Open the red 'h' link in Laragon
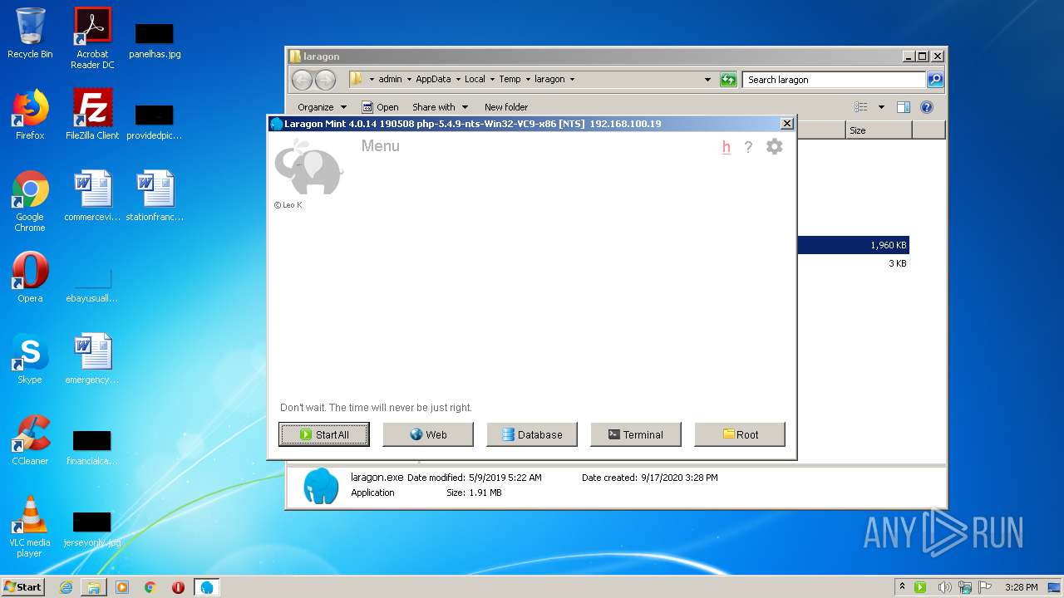Viewport: 1064px width, 598px height. pos(727,147)
